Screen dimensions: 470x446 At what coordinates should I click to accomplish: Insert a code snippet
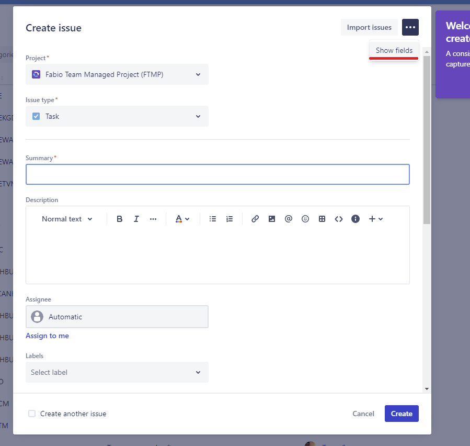pyautogui.click(x=339, y=219)
